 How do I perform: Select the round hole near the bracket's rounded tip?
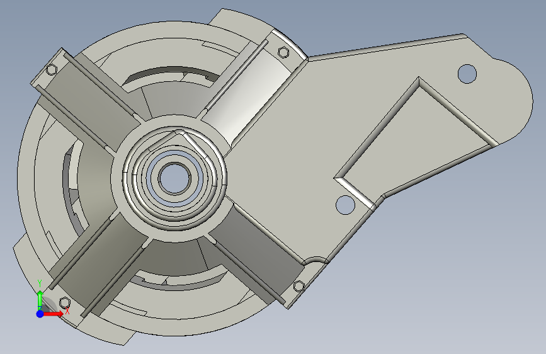point(467,74)
